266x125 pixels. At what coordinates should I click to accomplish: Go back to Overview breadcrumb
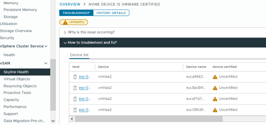click(70, 5)
